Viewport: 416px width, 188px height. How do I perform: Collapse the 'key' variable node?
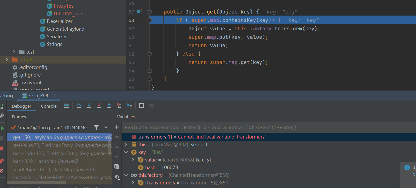tap(126, 152)
